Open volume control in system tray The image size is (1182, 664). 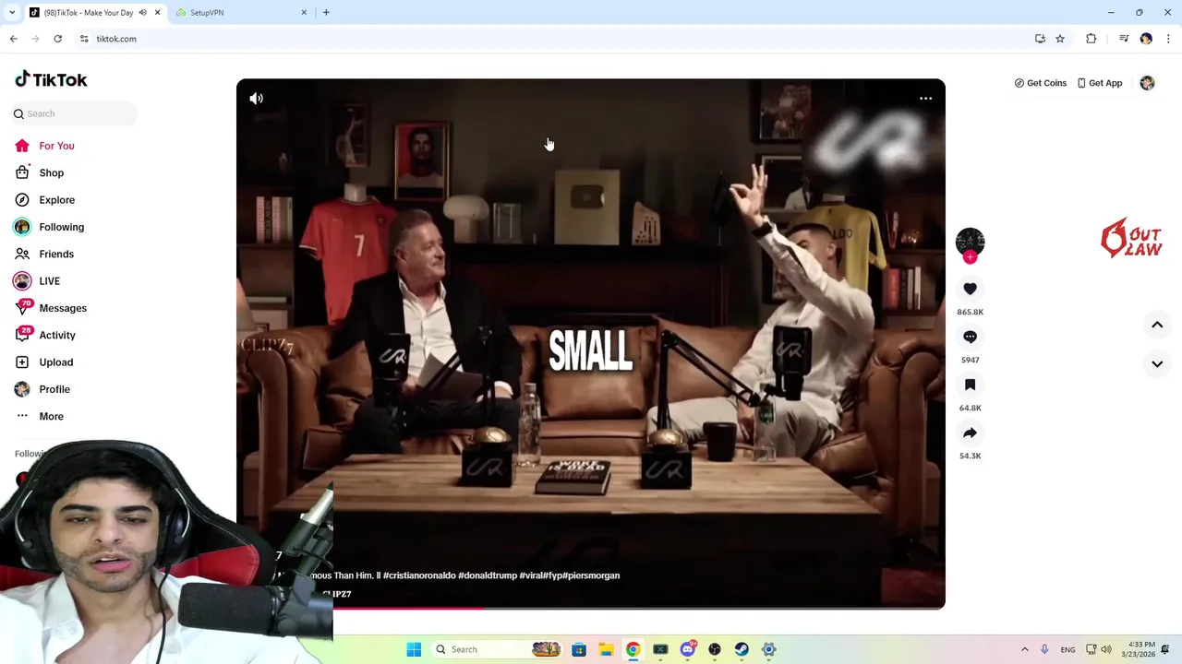[x=1106, y=649]
